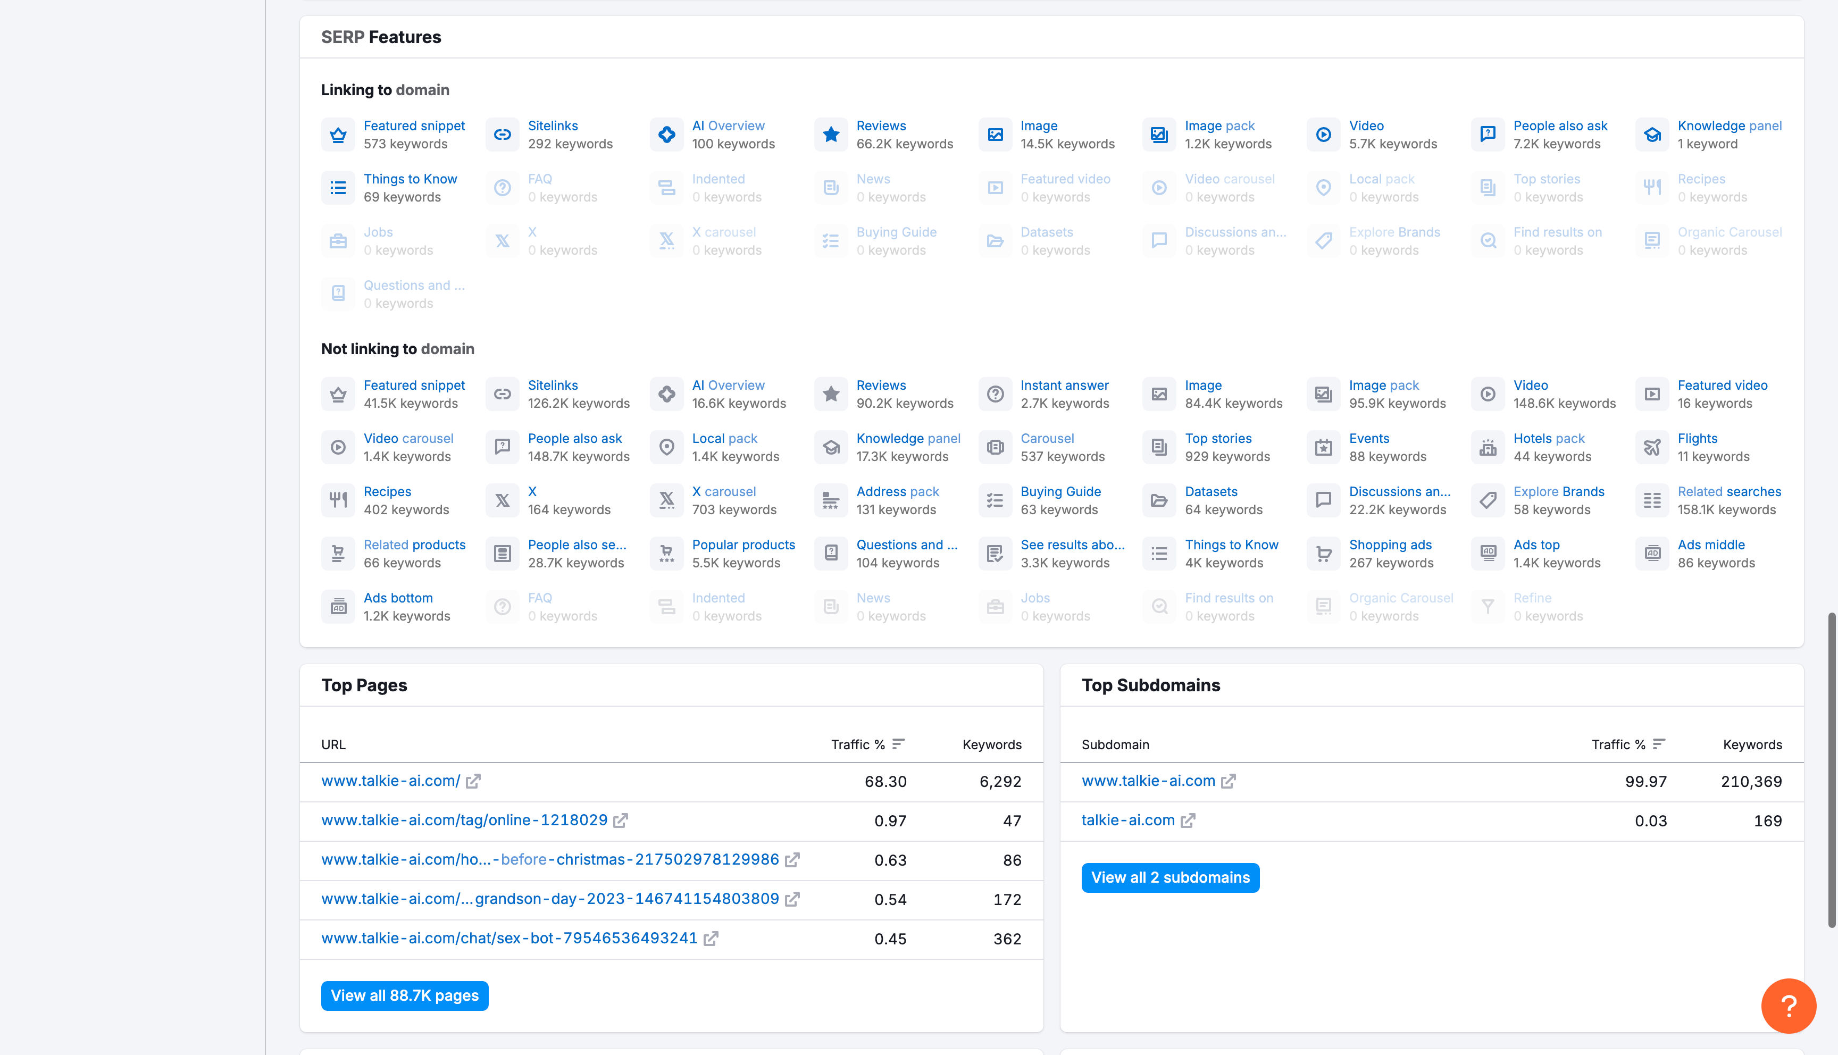
Task: Open external link icon next to www.talkie-ai.com/ page
Action: point(473,781)
